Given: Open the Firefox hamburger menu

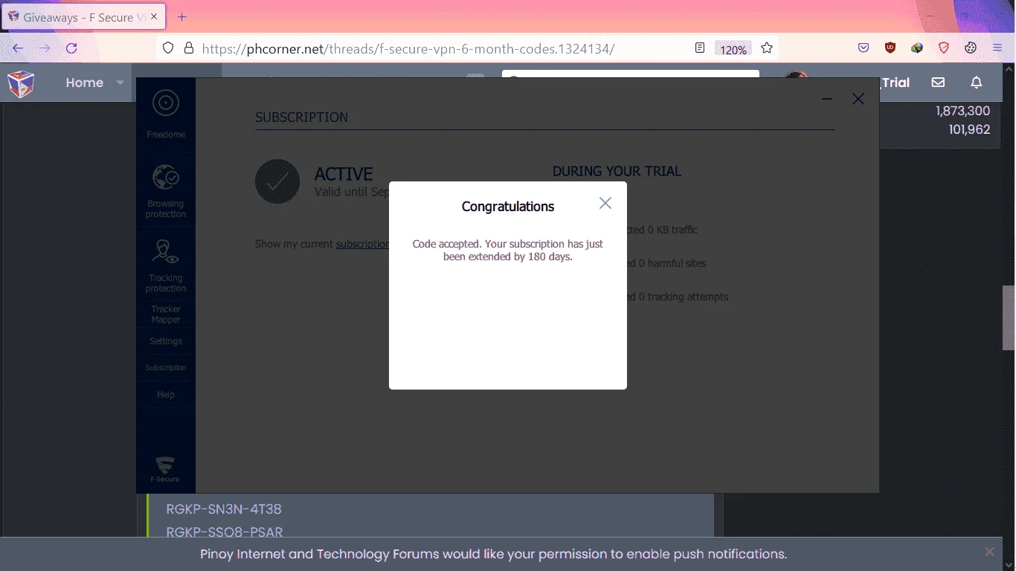Looking at the screenshot, I should (x=997, y=48).
